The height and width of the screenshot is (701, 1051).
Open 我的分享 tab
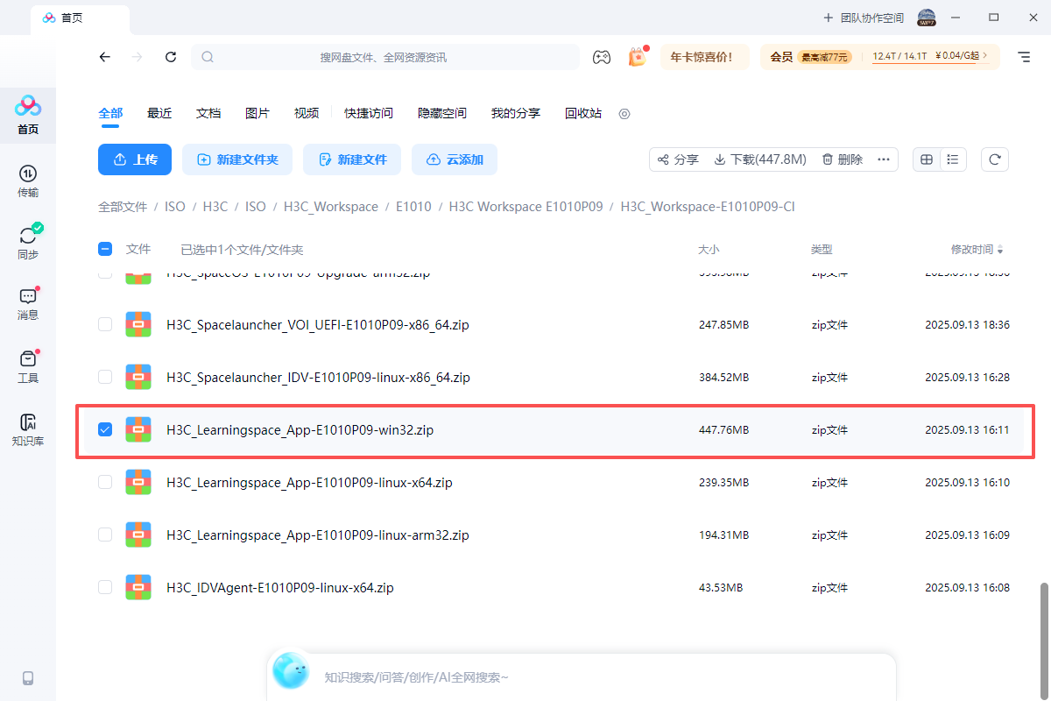(516, 113)
